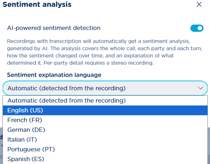210x164 pixels.
Task: Choose Italian (IT) in the dropdown list
Action: [105, 139]
